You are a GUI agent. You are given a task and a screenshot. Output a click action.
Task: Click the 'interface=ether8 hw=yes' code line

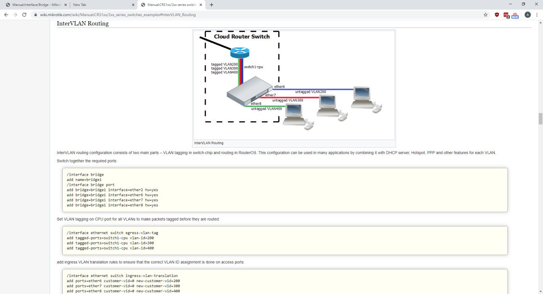112,205
